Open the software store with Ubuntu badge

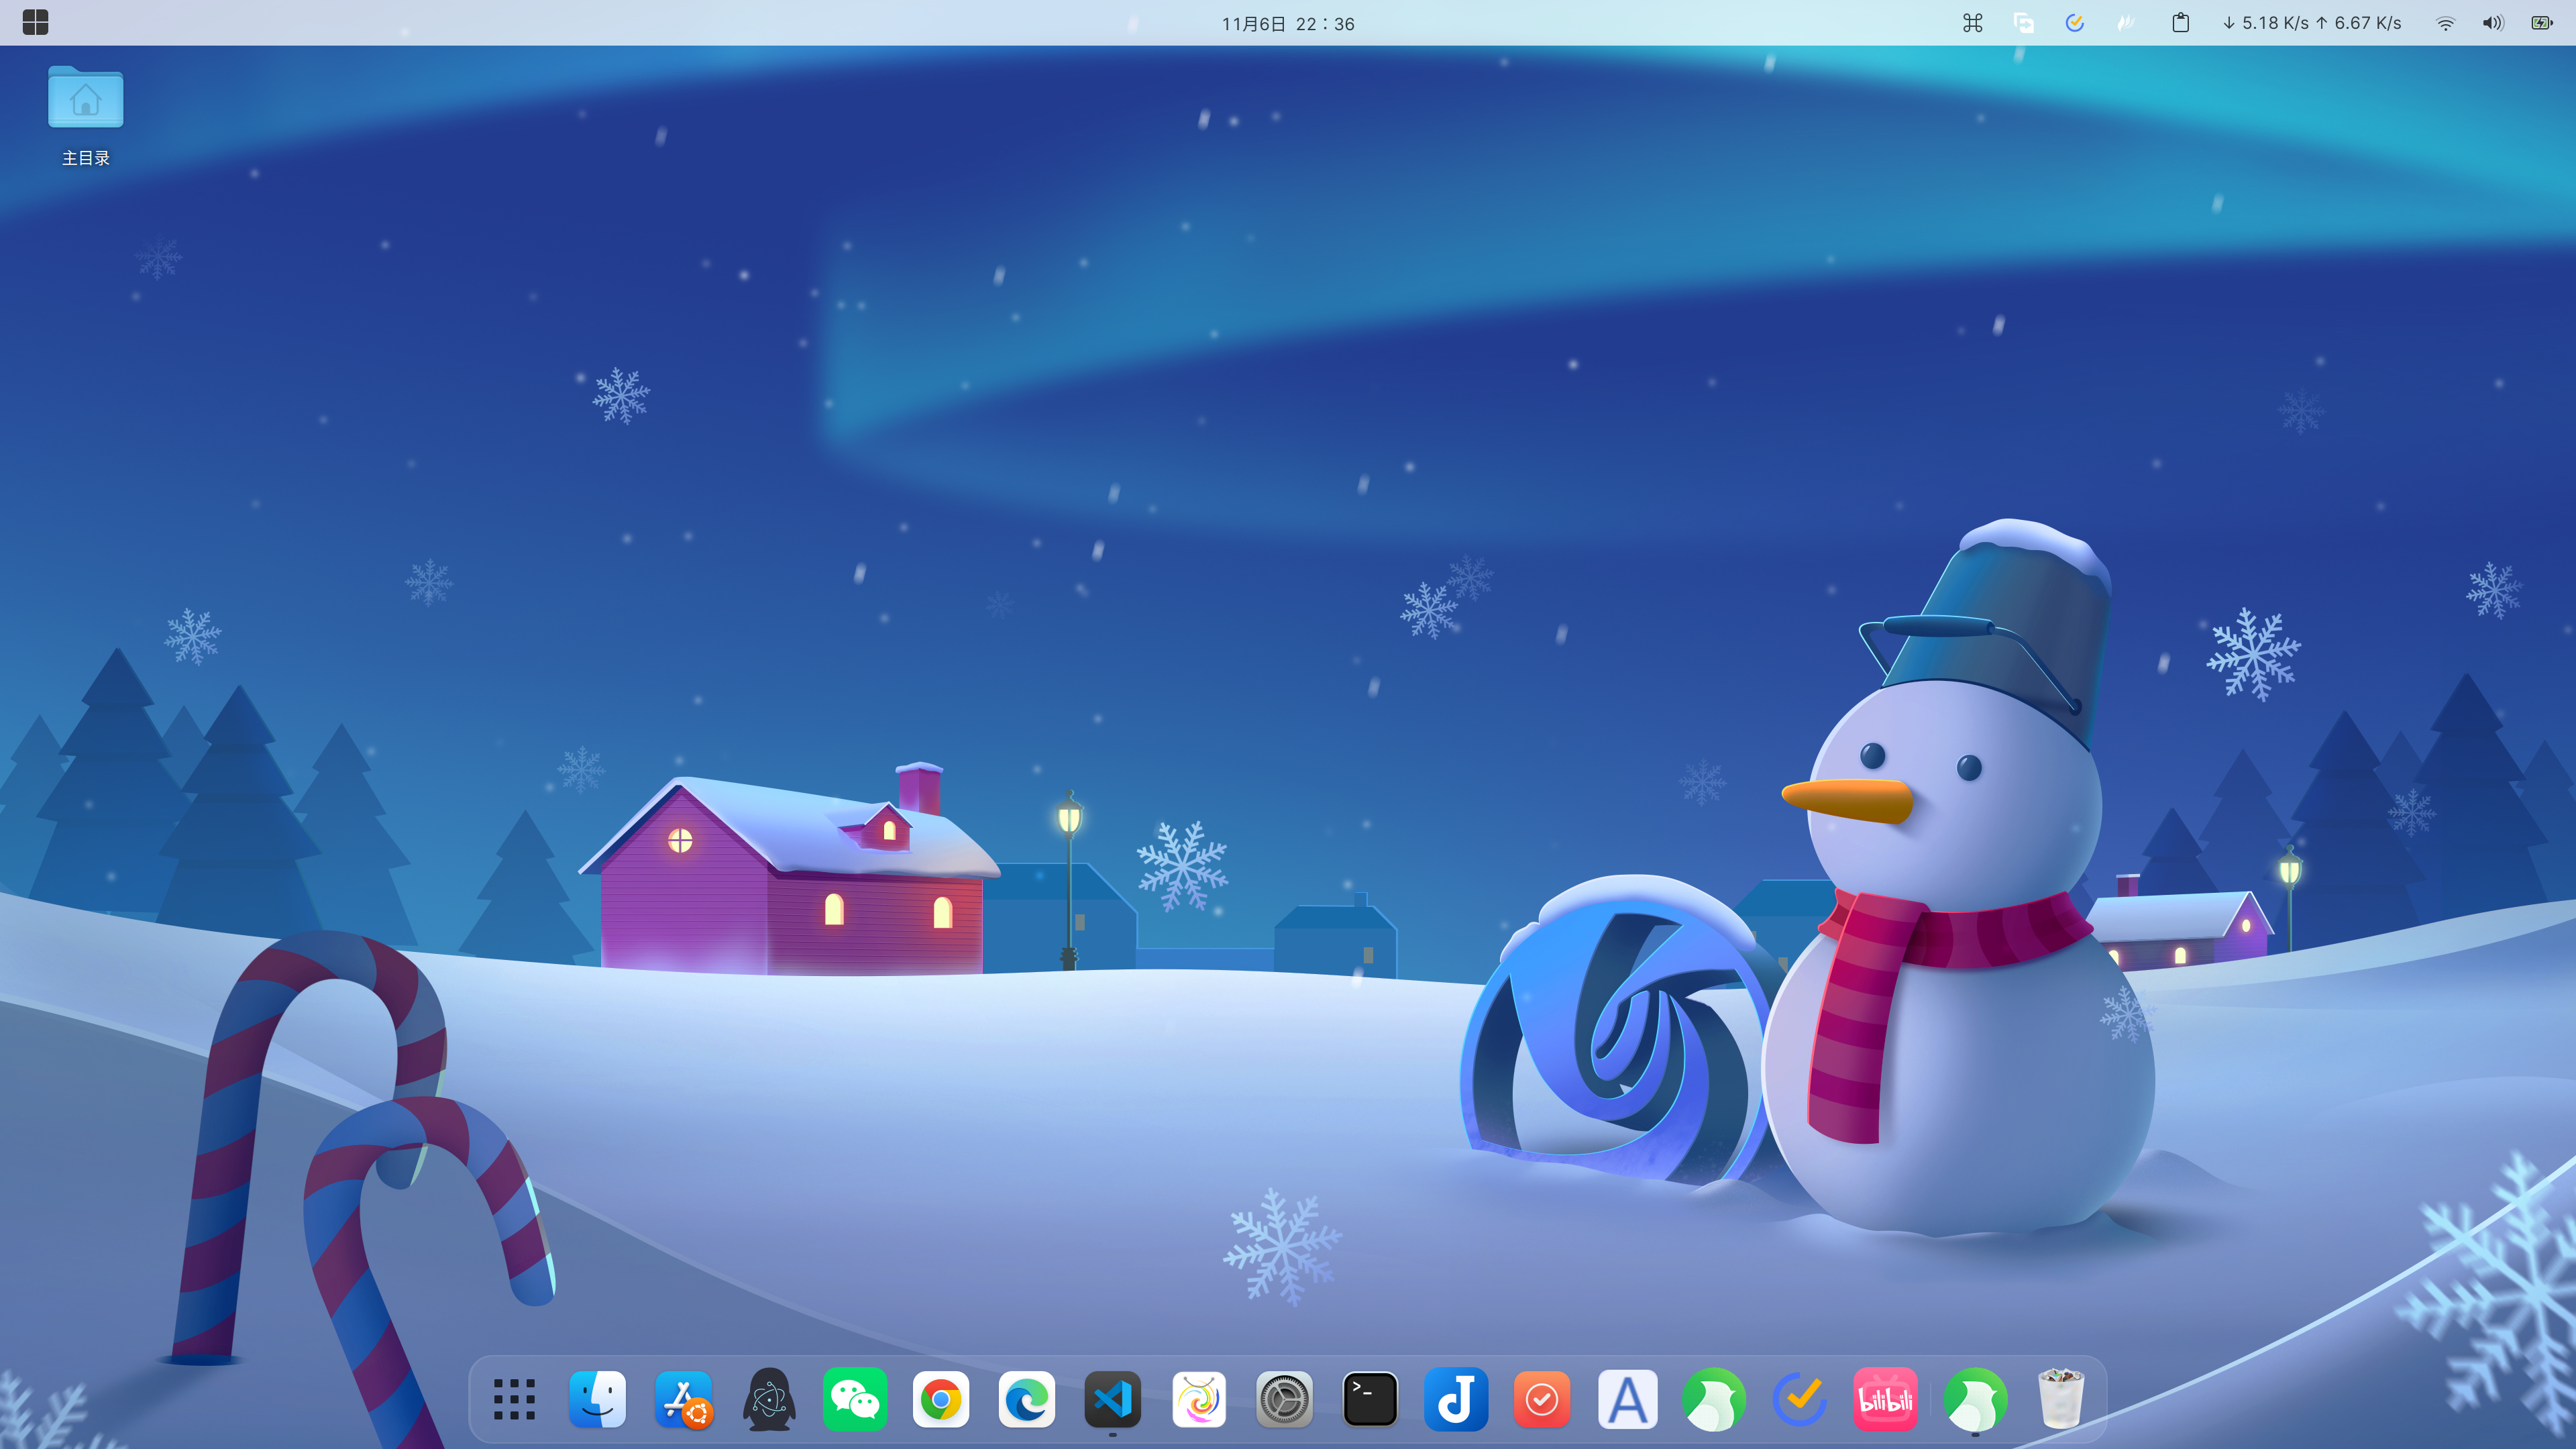[684, 1399]
